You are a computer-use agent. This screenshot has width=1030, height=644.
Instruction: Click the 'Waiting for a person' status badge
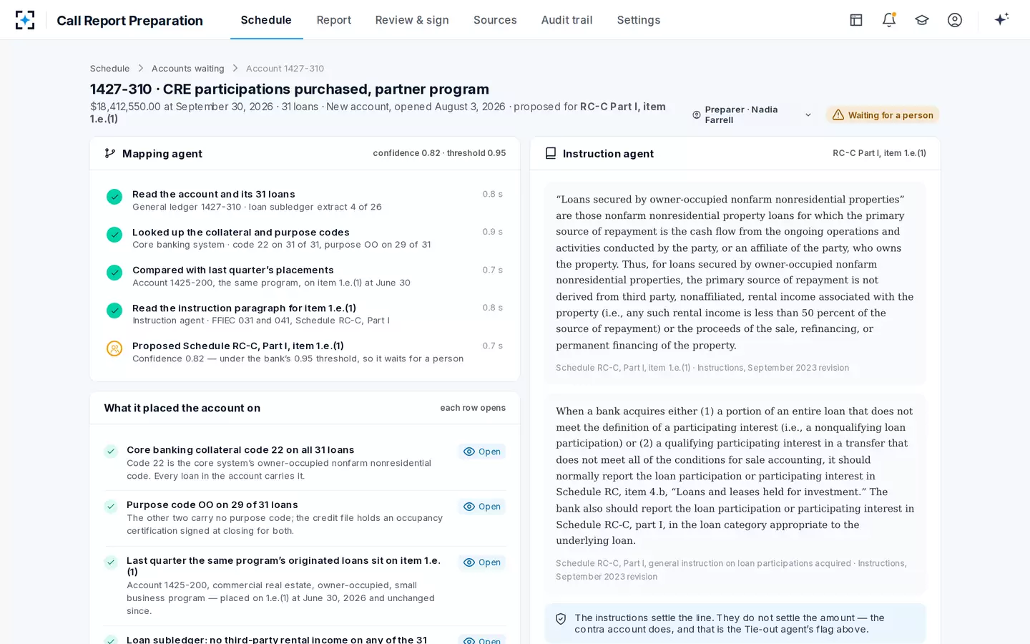click(x=883, y=115)
